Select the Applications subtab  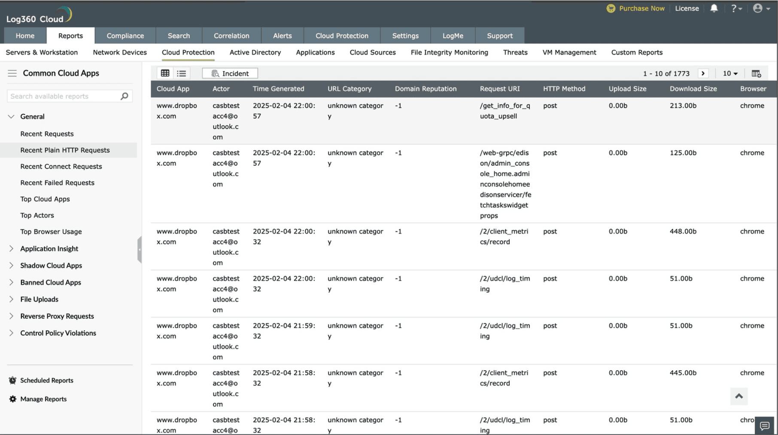point(315,52)
